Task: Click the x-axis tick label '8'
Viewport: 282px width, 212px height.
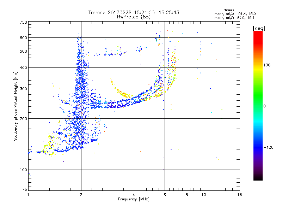Action: pyautogui.click(x=187, y=195)
